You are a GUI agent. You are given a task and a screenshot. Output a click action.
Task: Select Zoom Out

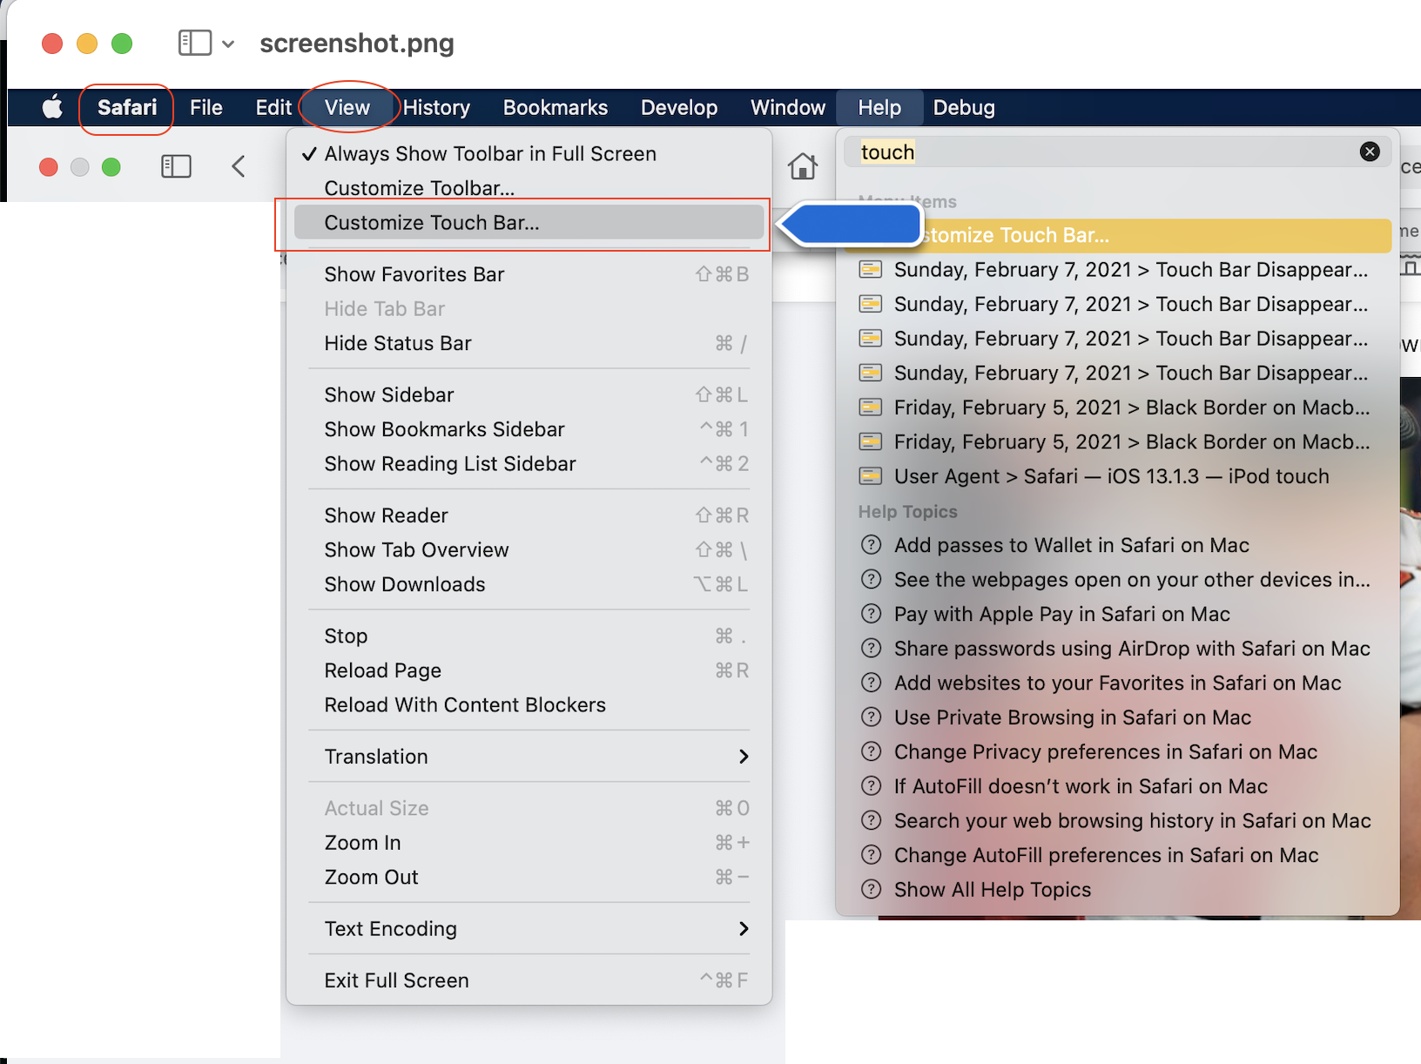(x=529, y=877)
